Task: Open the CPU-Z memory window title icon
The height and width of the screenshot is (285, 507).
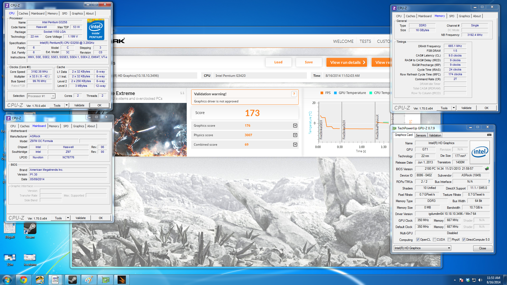Action: [394, 8]
